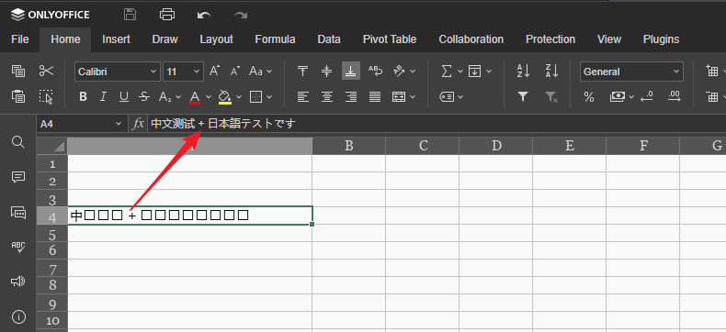Apply Percent style format
This screenshot has height=332, width=726.
(589, 96)
